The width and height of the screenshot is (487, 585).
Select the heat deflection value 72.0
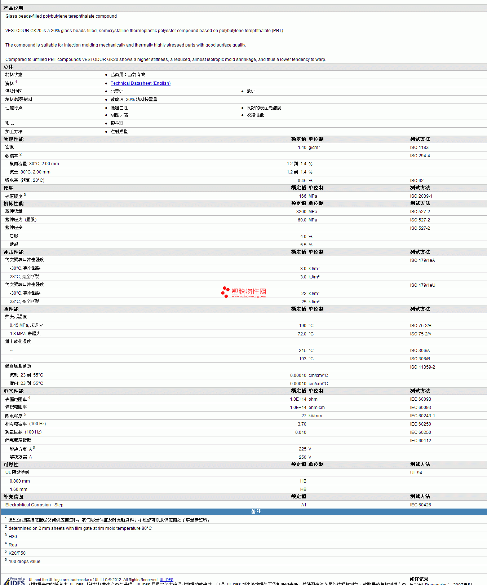302,334
